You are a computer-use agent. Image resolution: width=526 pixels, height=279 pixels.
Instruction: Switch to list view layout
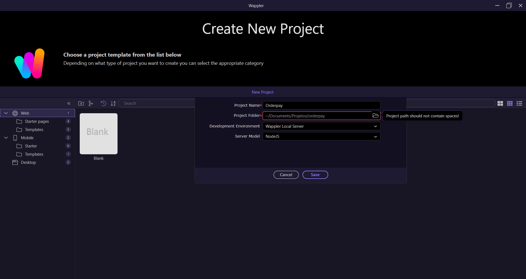pos(519,103)
